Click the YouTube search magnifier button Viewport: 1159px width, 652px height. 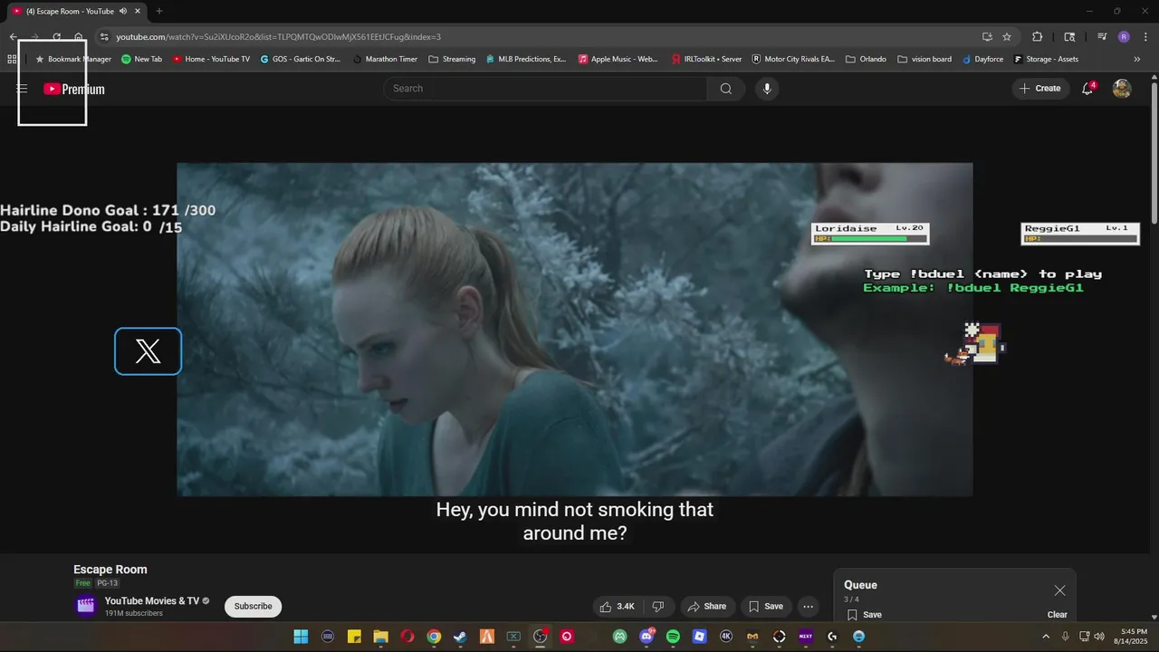point(726,89)
